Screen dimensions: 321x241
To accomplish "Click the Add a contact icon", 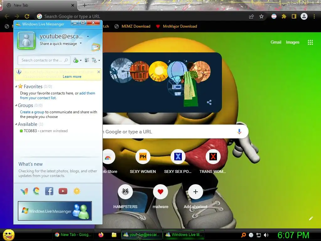I will pos(76,60).
